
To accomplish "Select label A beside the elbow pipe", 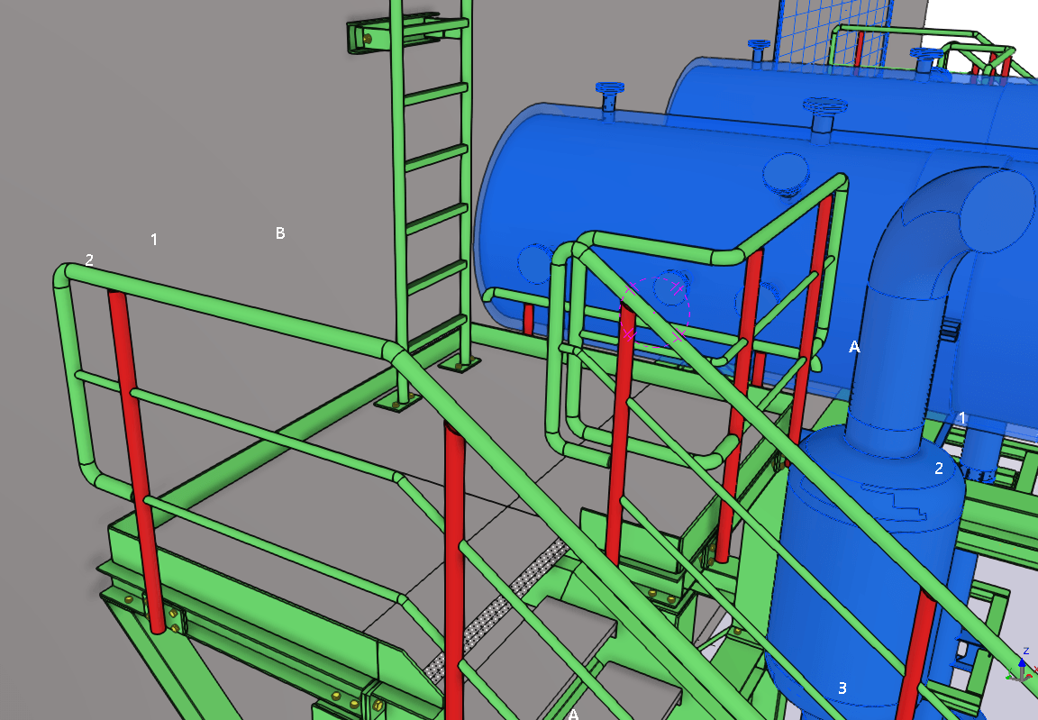I will (855, 346).
